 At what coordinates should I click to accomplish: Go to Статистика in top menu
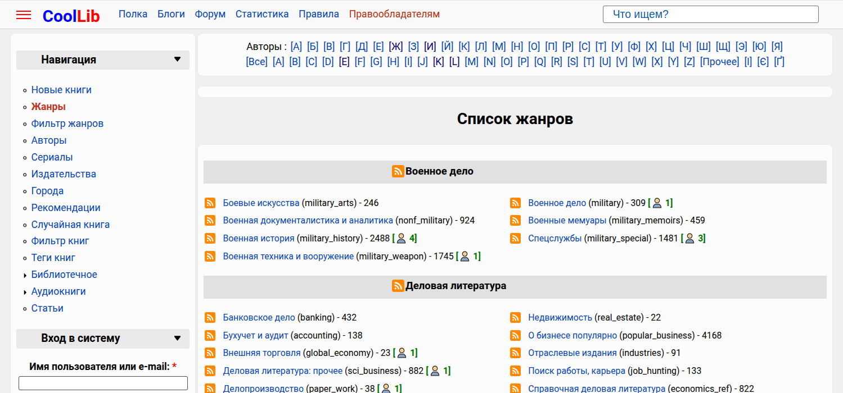262,14
